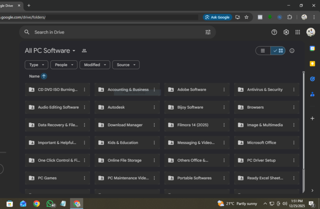Open advanced search filter options icon

(208, 32)
